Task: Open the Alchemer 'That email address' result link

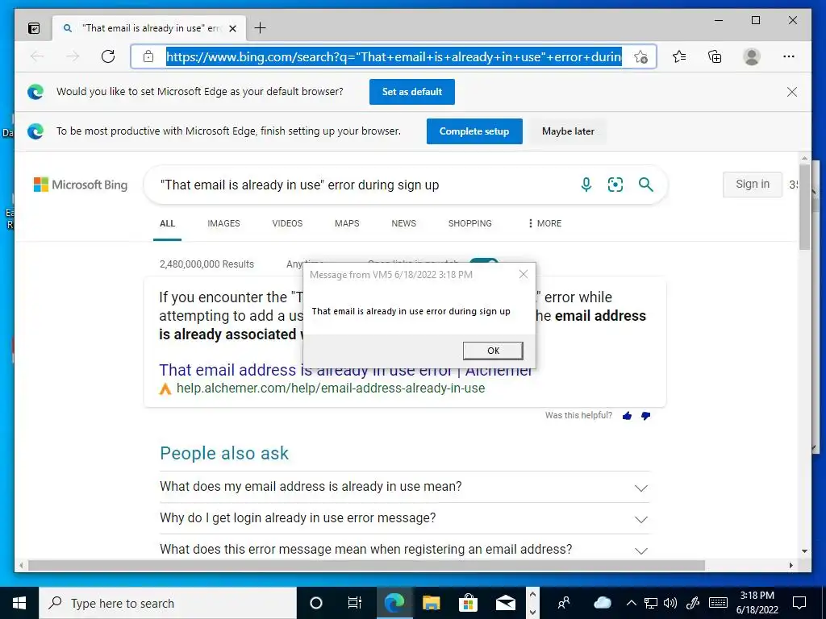Action: 345,370
